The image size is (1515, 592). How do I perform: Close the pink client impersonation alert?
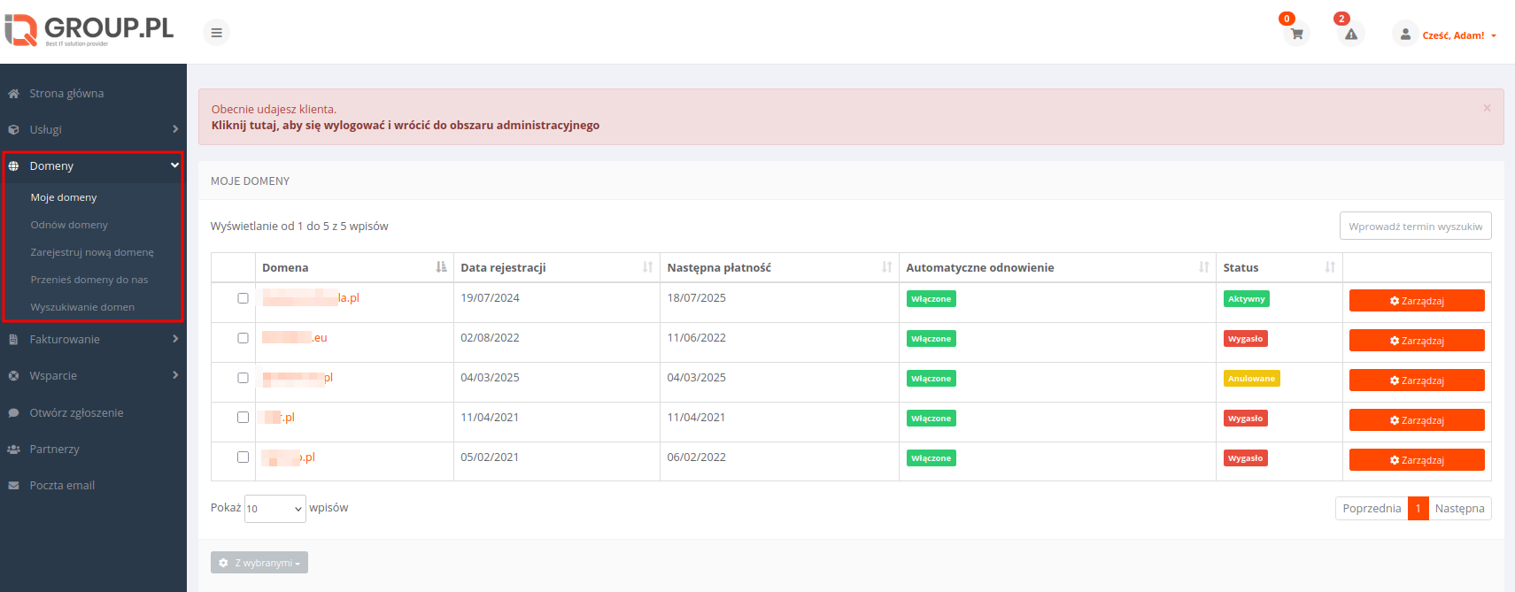1487,108
